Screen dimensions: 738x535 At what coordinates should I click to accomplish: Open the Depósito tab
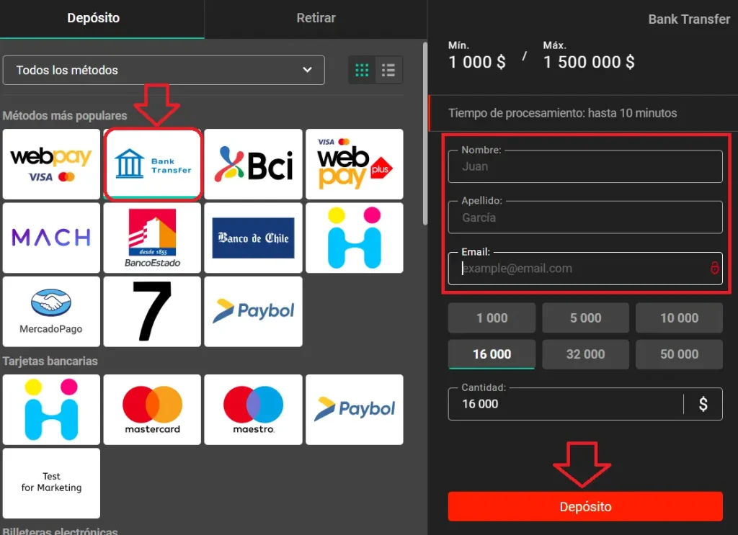(x=94, y=18)
